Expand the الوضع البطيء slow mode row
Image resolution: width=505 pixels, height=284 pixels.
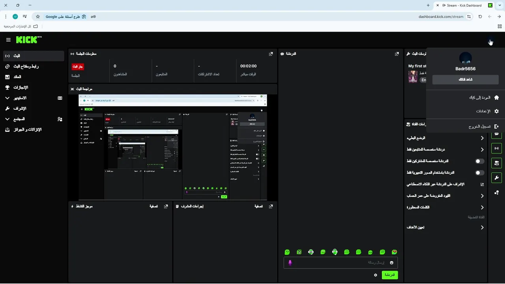[x=445, y=138]
